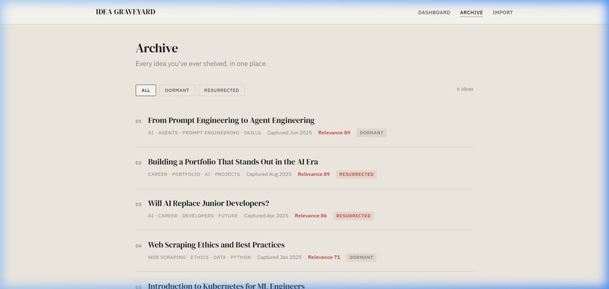The width and height of the screenshot is (609, 289).
Task: Filter ideas by DORMANT
Action: [177, 91]
